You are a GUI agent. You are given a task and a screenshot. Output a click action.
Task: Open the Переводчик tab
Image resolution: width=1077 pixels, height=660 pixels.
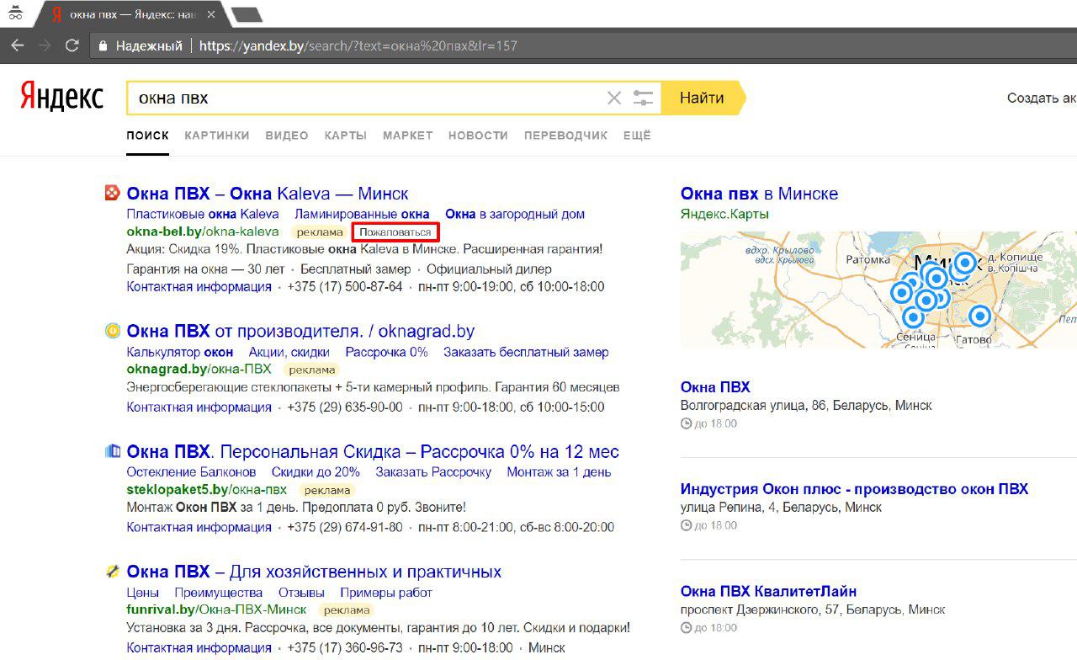pyautogui.click(x=565, y=135)
